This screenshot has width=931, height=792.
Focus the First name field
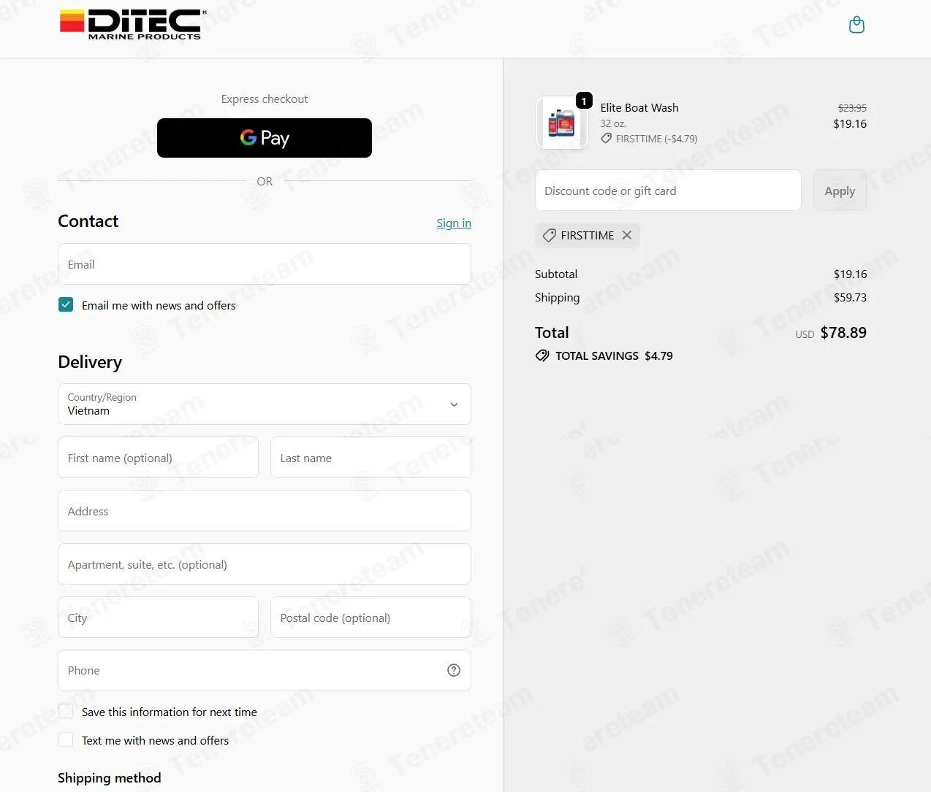point(158,458)
